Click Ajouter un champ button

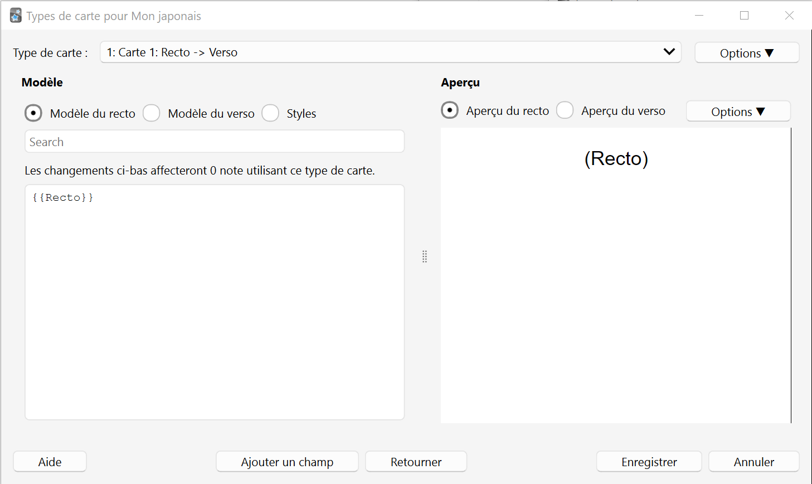pos(287,462)
